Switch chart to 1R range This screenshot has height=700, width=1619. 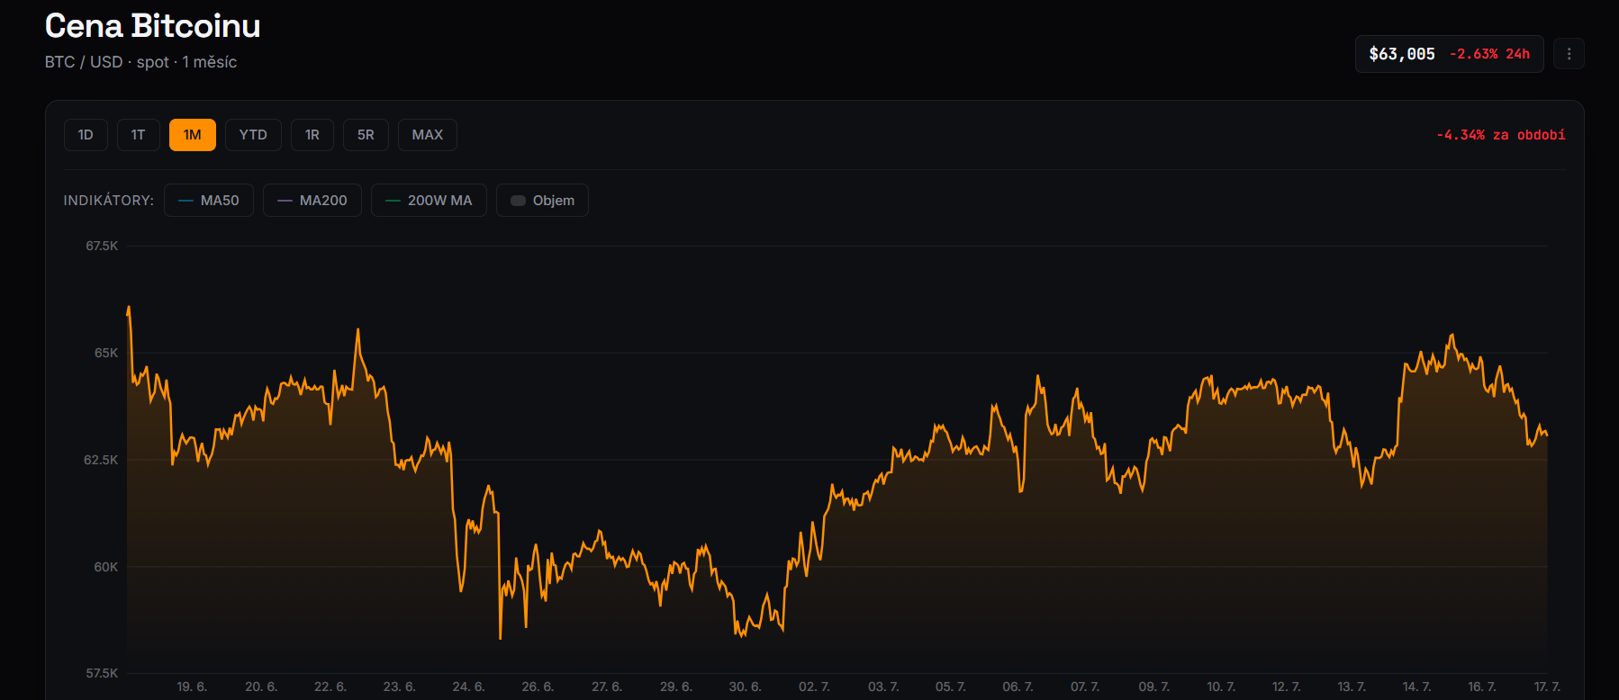(x=312, y=135)
